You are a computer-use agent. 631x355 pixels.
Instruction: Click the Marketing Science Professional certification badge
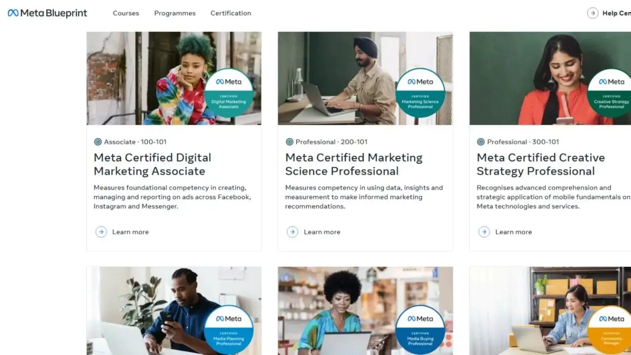point(420,93)
